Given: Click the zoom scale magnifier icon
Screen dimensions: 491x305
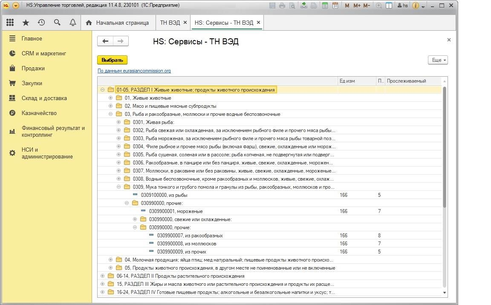Looking at the screenshot, I should click(379, 6).
